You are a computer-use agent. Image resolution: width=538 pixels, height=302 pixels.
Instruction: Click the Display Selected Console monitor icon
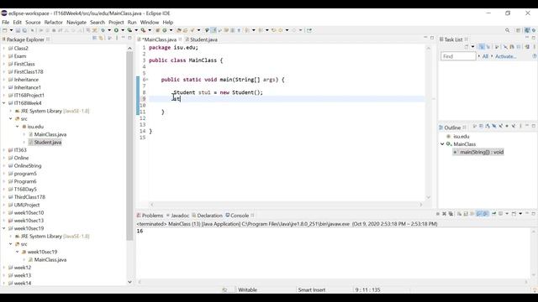(501, 214)
